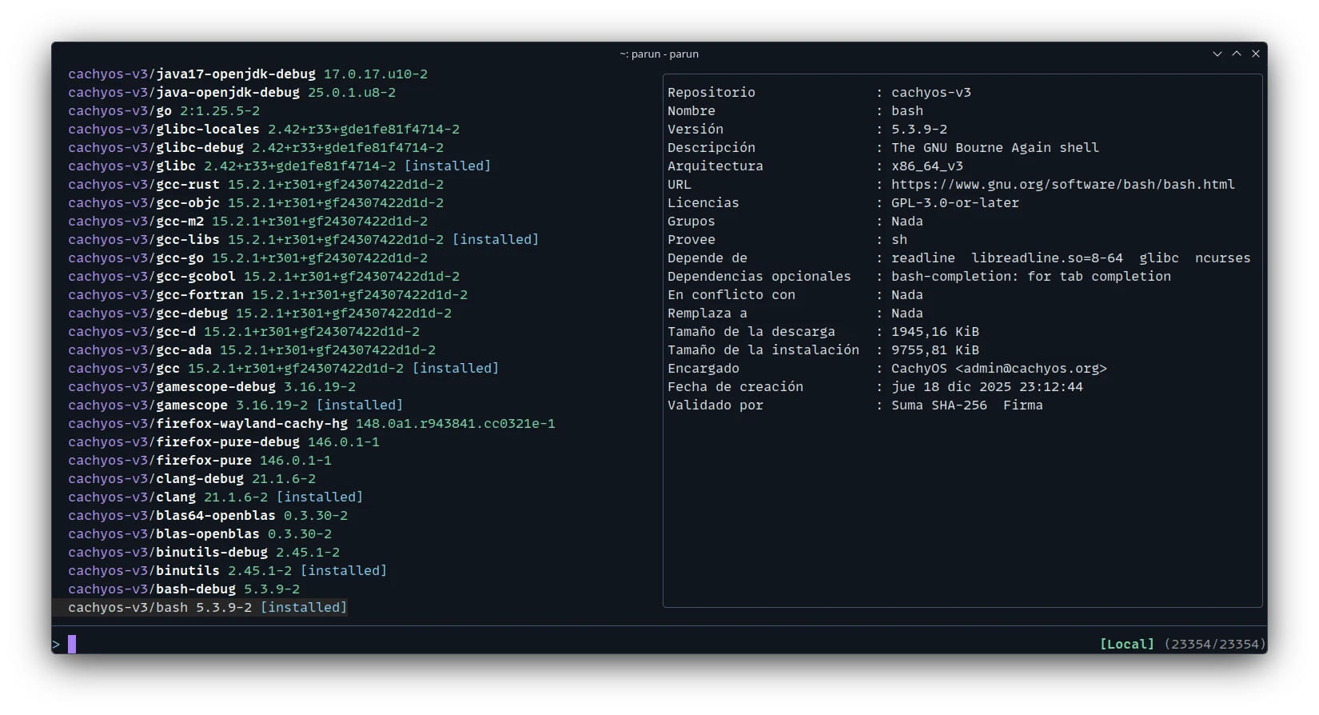The image size is (1319, 715).
Task: Select the cachyos-v3/glibc installed row
Action: (279, 166)
